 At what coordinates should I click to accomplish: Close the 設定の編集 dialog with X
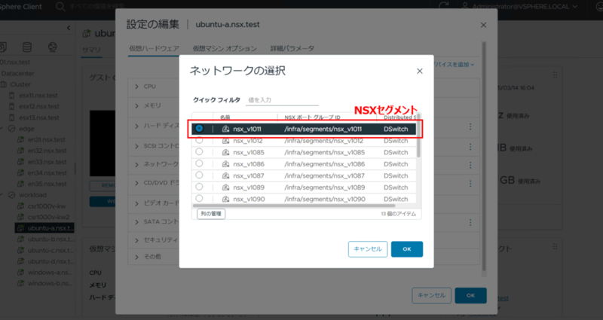click(x=483, y=25)
